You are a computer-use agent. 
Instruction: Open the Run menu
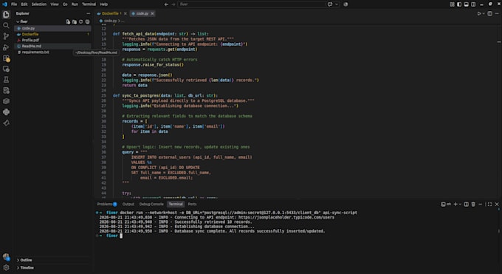click(75, 4)
